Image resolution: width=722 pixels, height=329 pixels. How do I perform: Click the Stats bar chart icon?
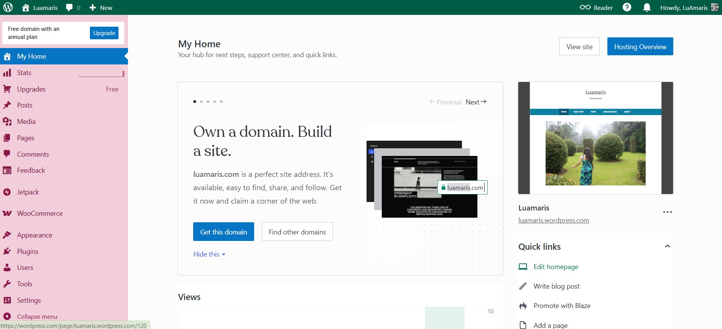[7, 72]
